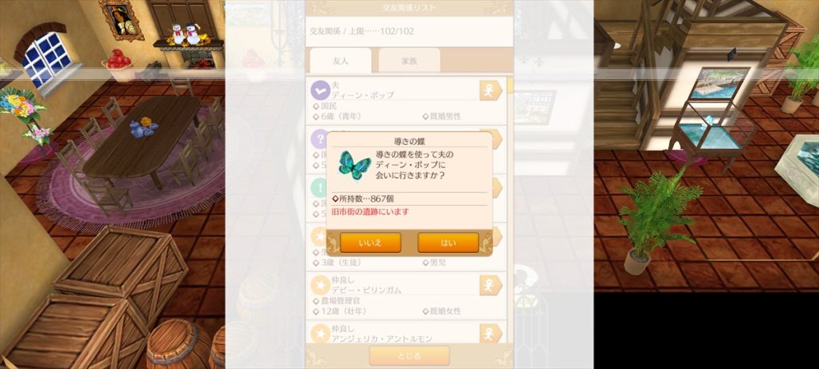
Task: Select the 友人 tab
Action: pos(341,61)
